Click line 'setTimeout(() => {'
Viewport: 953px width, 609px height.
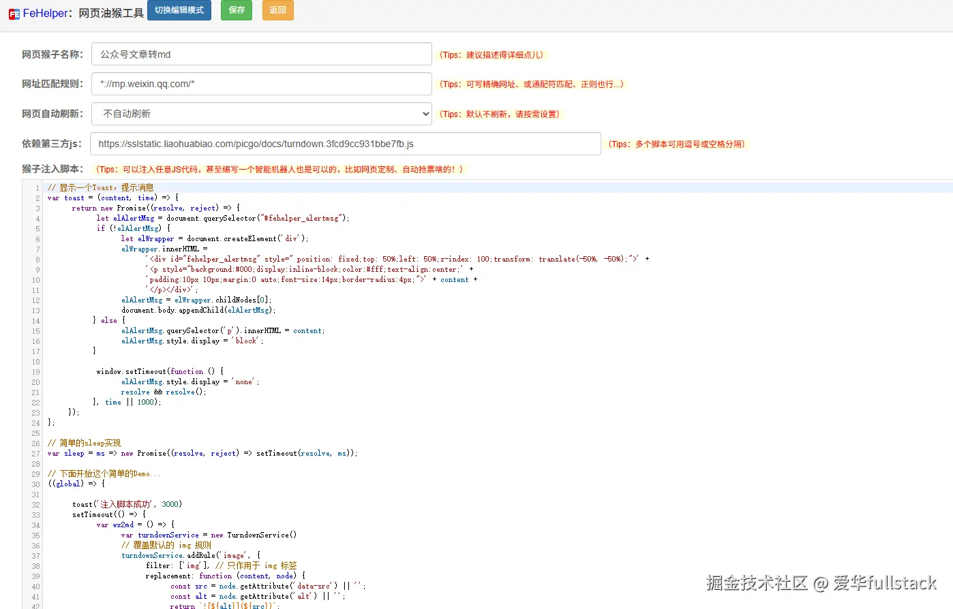(109, 514)
